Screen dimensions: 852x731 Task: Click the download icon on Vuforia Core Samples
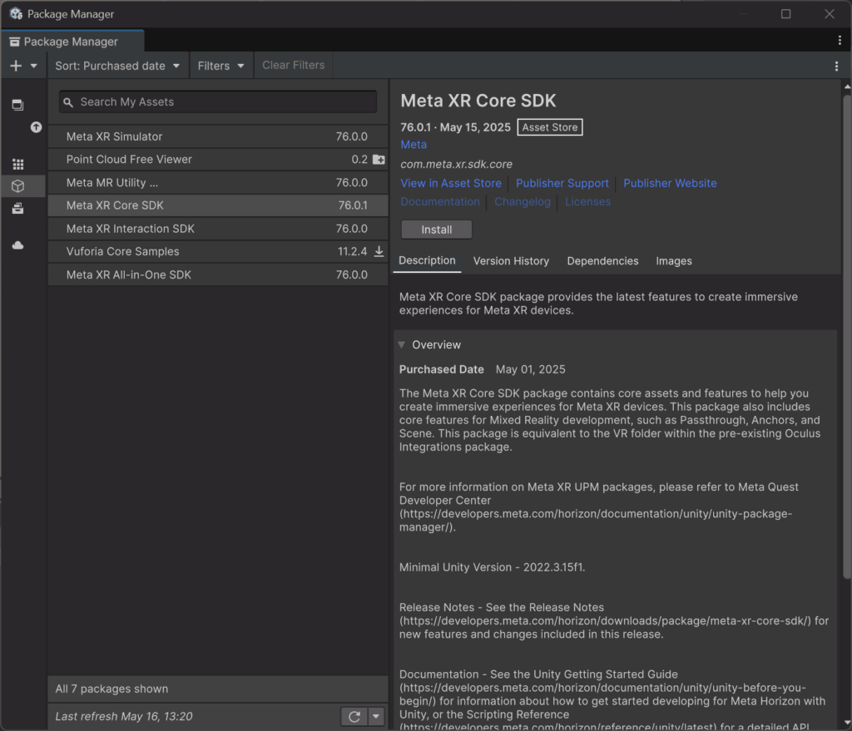tap(379, 251)
